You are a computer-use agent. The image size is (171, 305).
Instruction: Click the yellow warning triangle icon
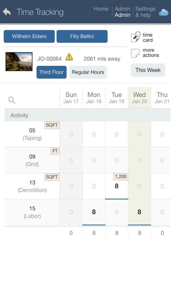coord(69,57)
